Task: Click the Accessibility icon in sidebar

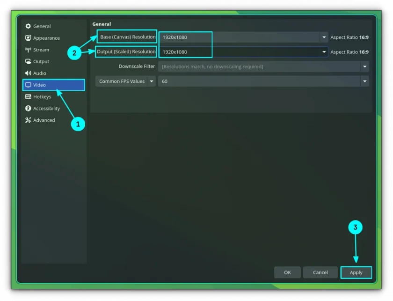Action: click(x=28, y=108)
